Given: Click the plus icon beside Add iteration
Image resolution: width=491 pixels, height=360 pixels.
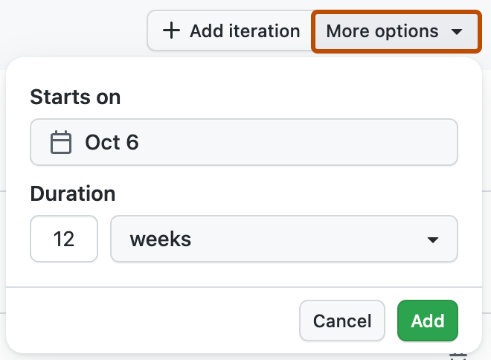Looking at the screenshot, I should point(171,31).
